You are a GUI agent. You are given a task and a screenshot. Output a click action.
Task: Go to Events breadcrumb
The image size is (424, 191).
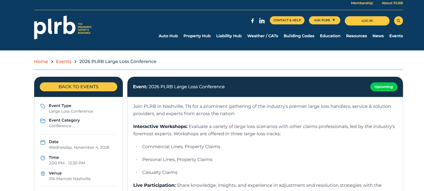pos(64,62)
